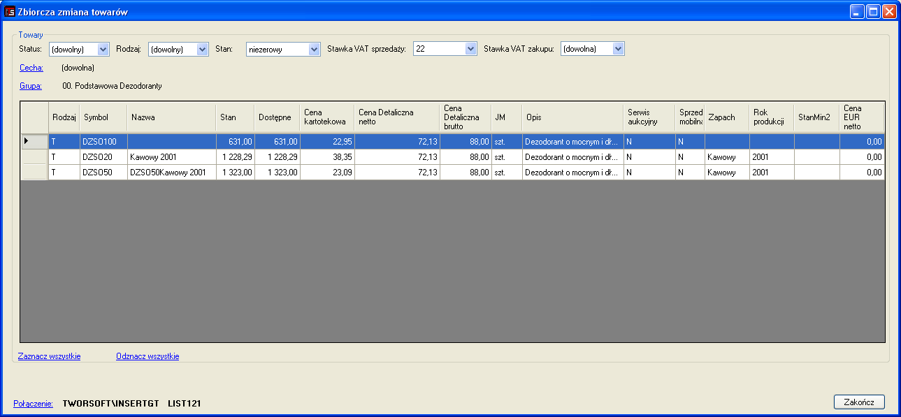Click the DZSO50 symbol cell
The width and height of the screenshot is (901, 417).
(103, 172)
